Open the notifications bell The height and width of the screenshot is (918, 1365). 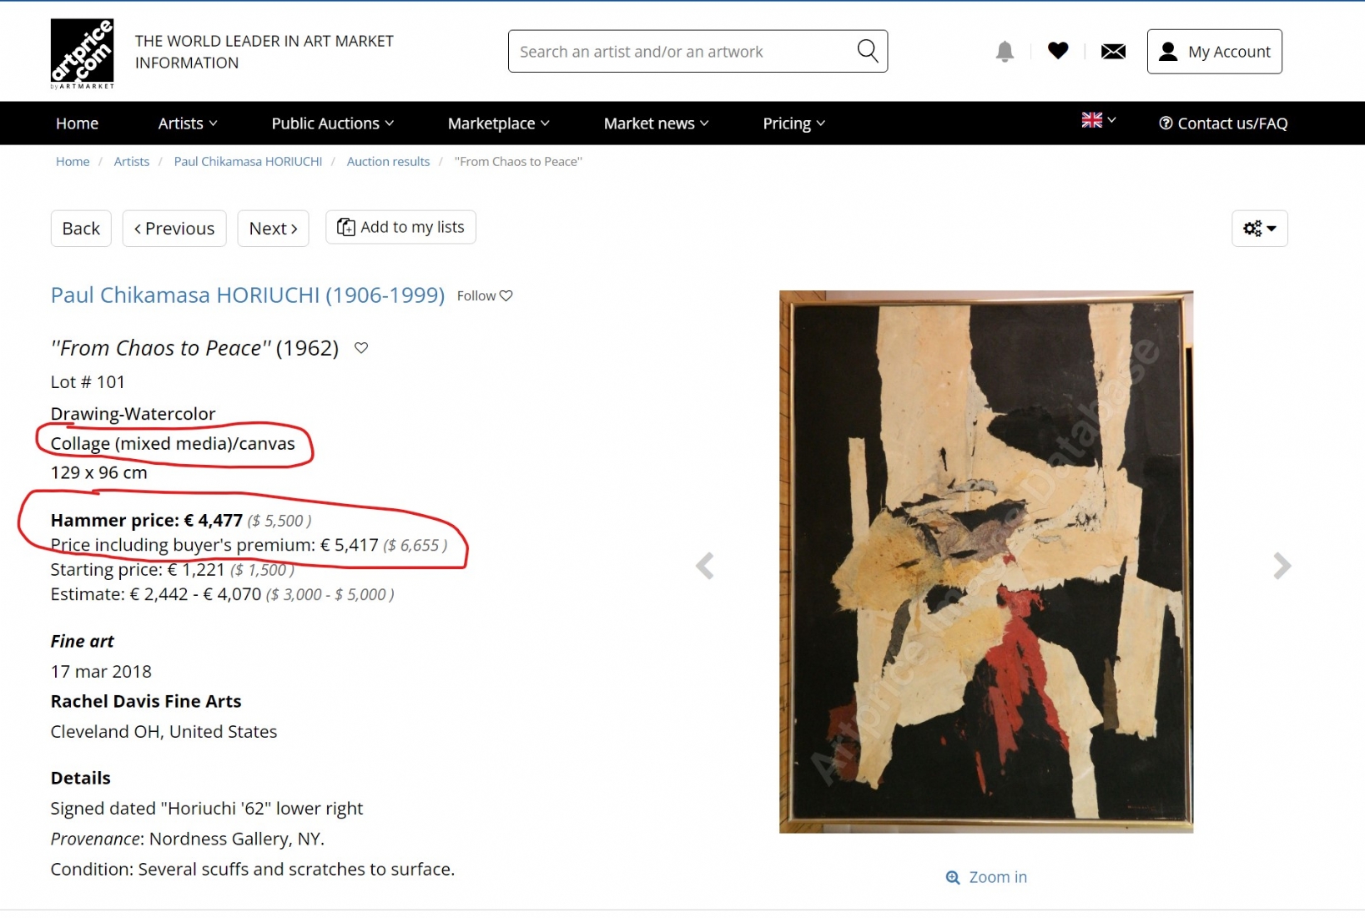coord(1005,52)
